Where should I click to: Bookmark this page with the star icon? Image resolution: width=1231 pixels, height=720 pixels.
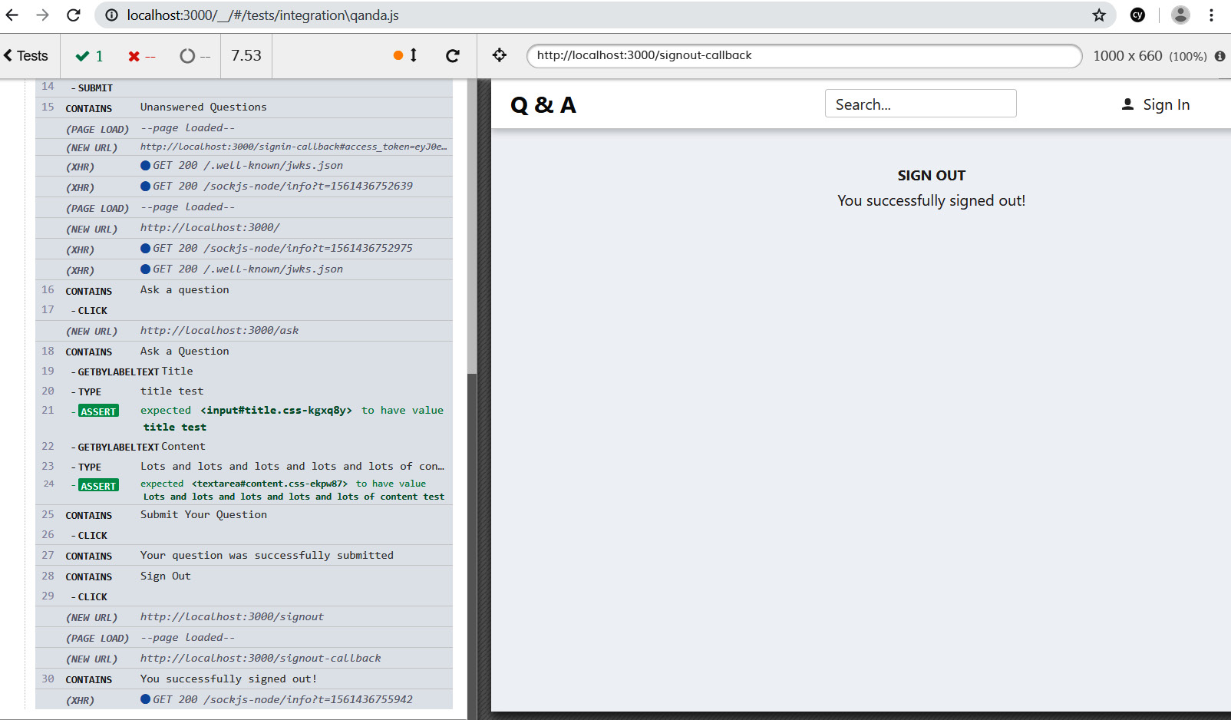pos(1099,15)
